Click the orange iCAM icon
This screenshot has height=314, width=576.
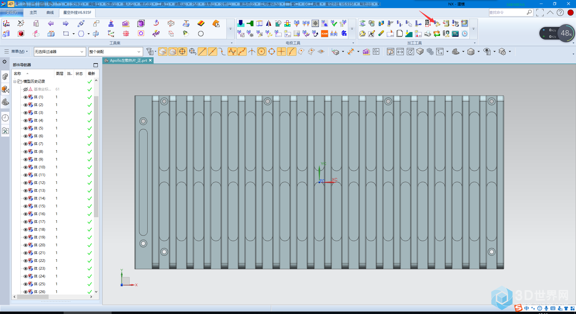point(325,34)
